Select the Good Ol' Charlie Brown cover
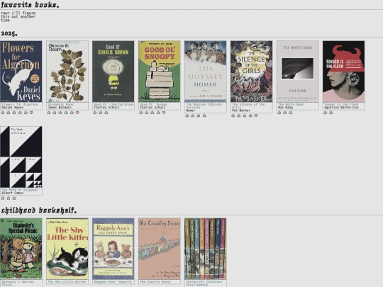The width and height of the screenshot is (383, 287). pyautogui.click(x=113, y=72)
